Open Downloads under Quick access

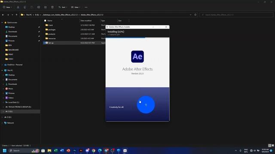tap(12, 32)
